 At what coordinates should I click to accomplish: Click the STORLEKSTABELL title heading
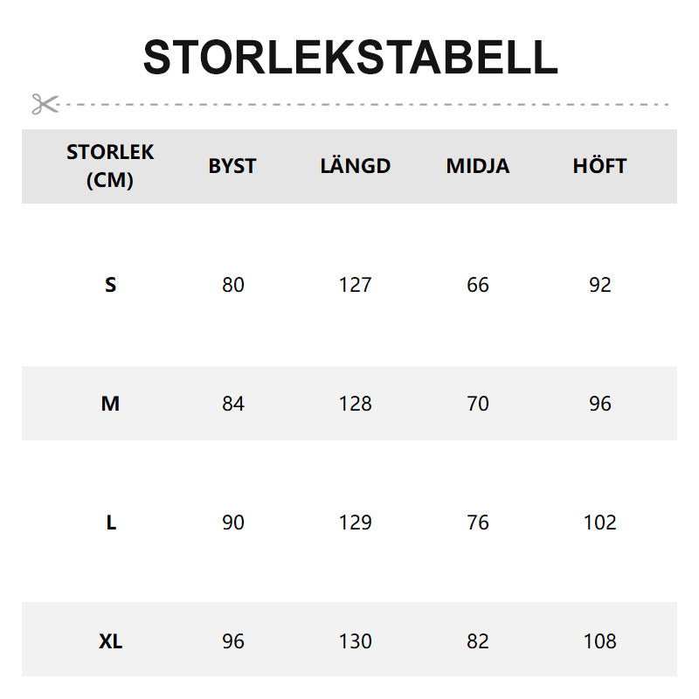349,58
